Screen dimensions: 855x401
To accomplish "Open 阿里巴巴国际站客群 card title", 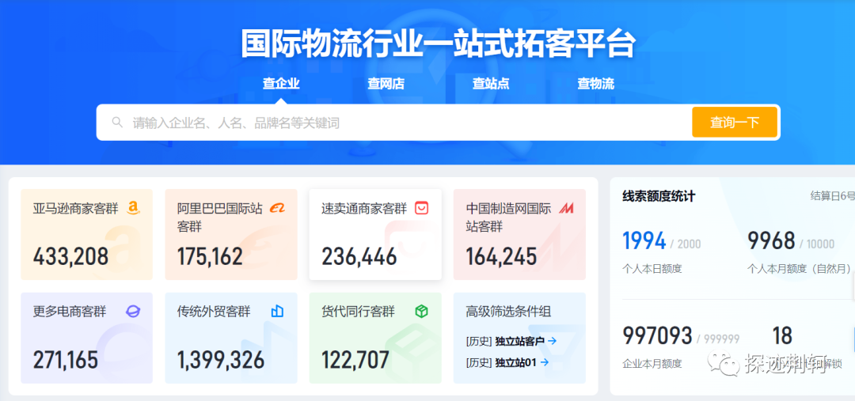I will pos(220,218).
